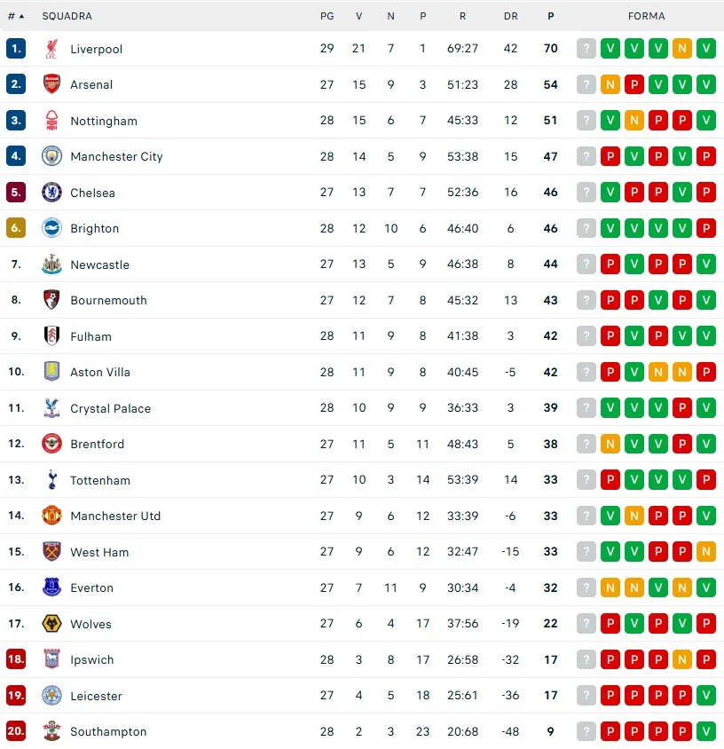
Task: Click the Chelsea club crest icon
Action: 51,193
